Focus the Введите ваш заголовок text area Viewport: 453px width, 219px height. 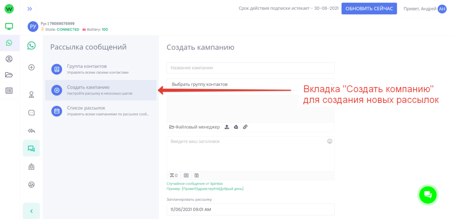[x=251, y=154]
